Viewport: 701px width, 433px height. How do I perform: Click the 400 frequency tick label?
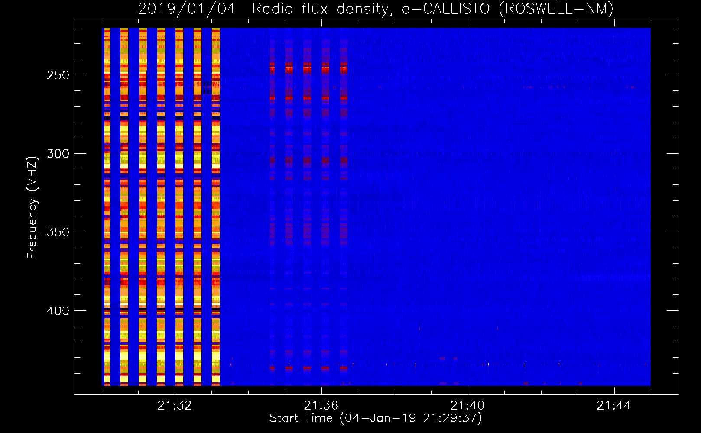point(58,311)
